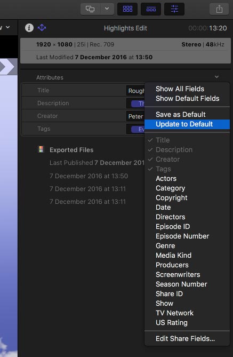Toggle the timeline filmstrip button
The width and height of the screenshot is (233, 357).
coord(151,9)
